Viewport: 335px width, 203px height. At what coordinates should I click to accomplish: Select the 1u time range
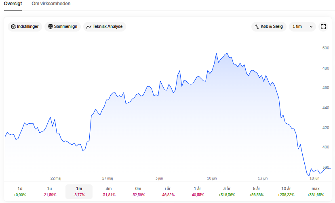[49, 191]
